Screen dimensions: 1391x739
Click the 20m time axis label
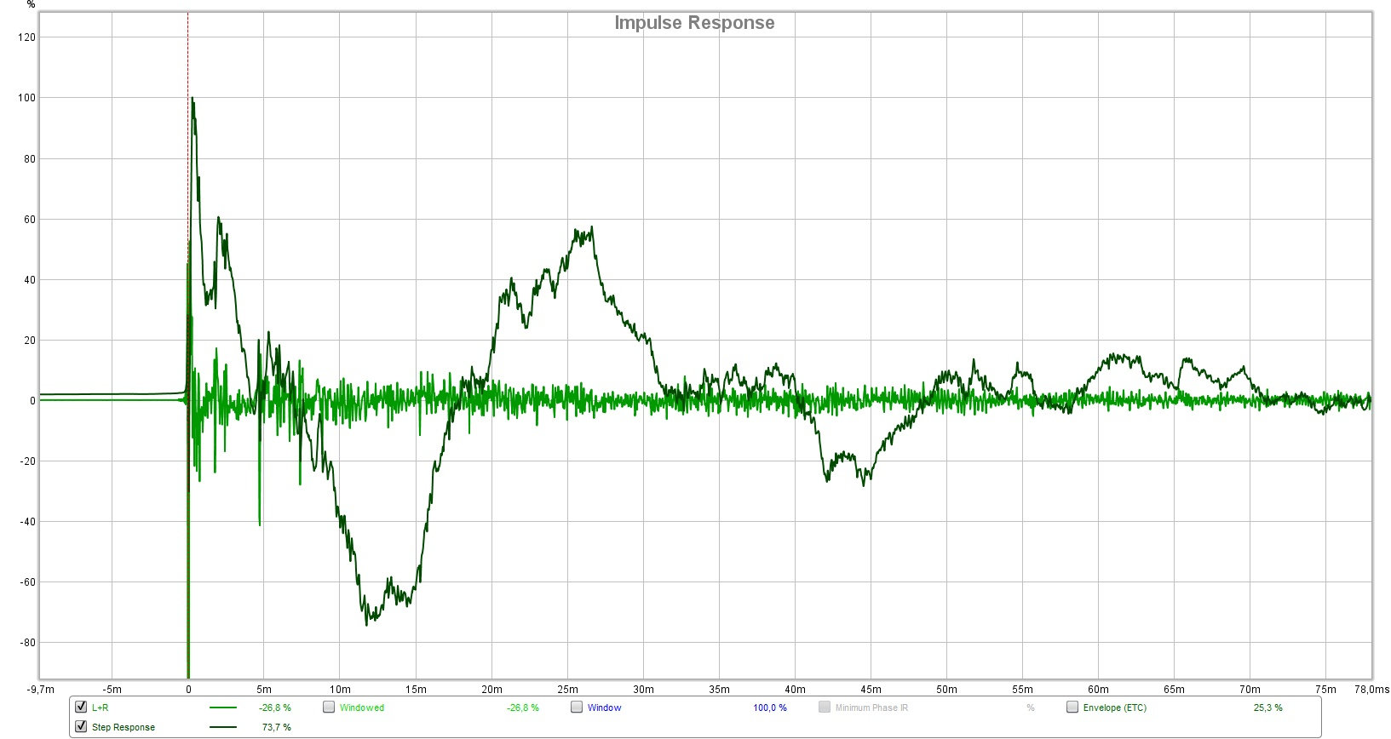491,690
